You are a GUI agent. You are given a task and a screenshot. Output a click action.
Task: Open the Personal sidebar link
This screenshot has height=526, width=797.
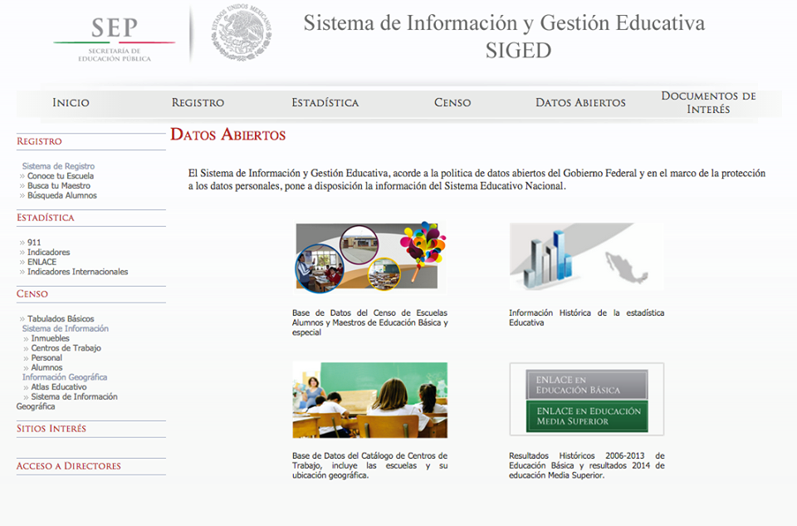click(46, 357)
